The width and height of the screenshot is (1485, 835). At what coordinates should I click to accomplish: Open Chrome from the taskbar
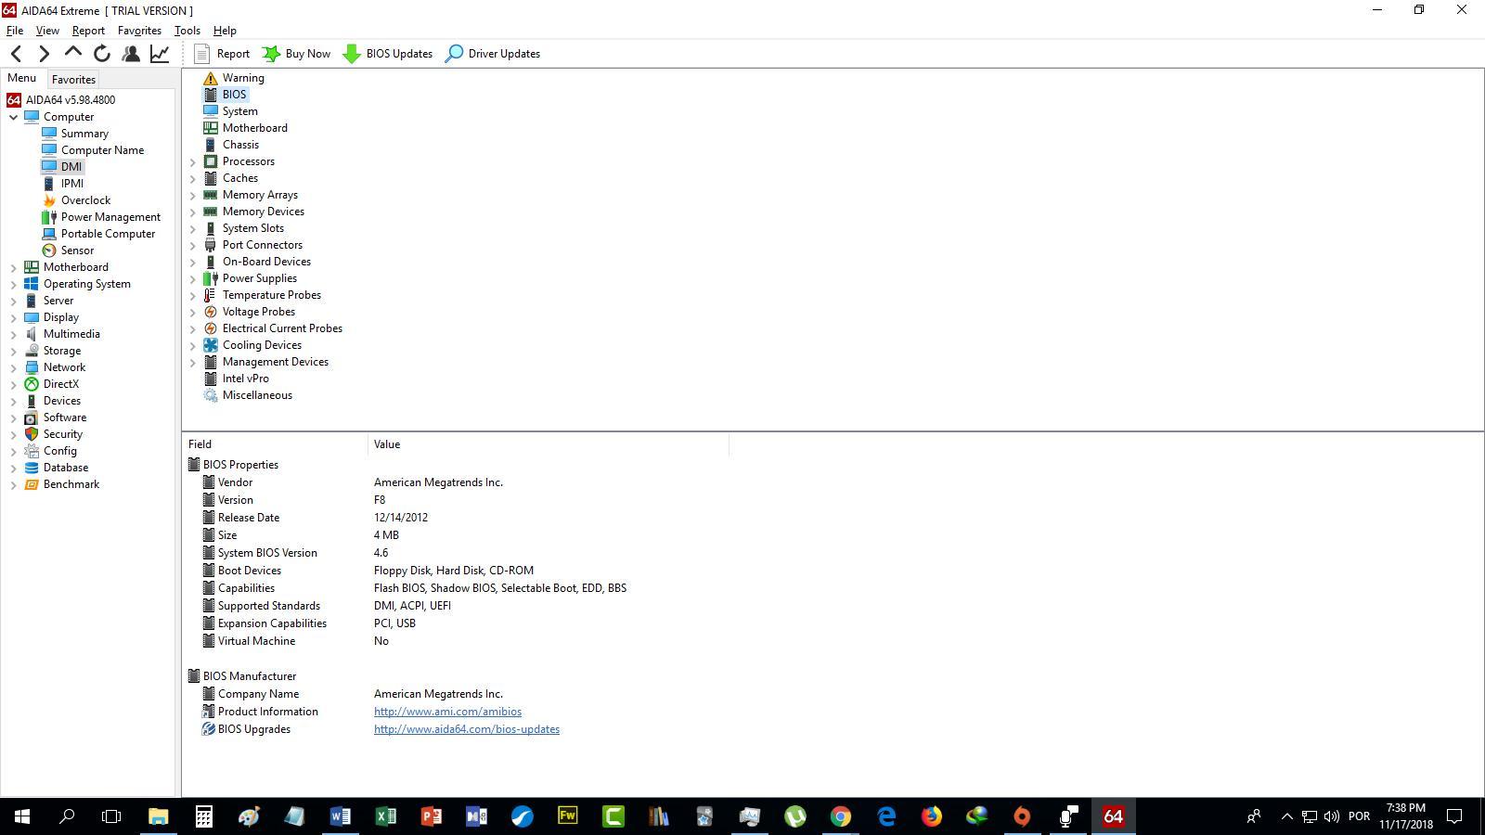pyautogui.click(x=841, y=816)
